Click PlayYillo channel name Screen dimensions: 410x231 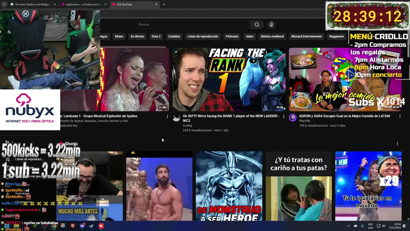(305, 121)
